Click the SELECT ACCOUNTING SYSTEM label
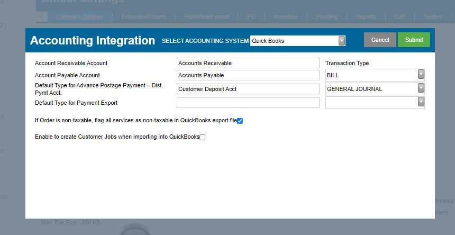455x235 pixels. [205, 41]
